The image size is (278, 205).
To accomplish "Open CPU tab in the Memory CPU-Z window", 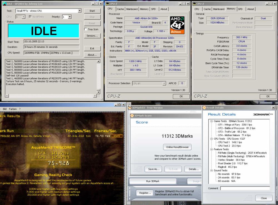I will 197,9.
